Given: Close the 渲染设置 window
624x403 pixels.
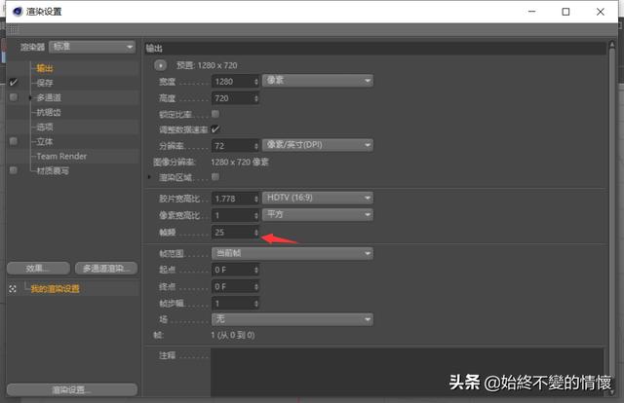Looking at the screenshot, I should coord(601,12).
